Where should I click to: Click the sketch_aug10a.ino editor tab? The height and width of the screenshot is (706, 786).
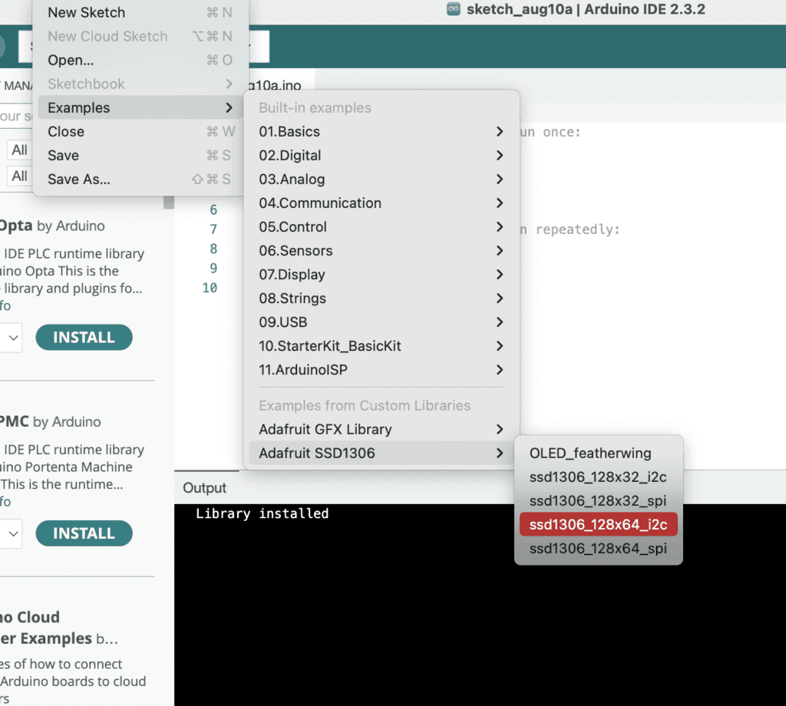click(x=281, y=85)
